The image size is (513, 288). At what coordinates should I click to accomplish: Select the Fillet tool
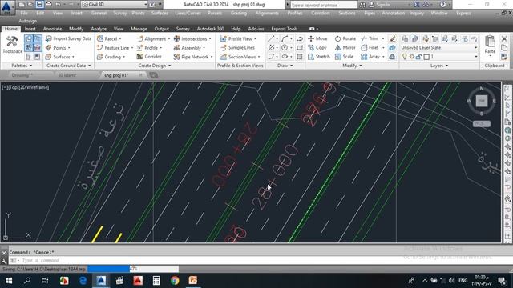point(370,48)
